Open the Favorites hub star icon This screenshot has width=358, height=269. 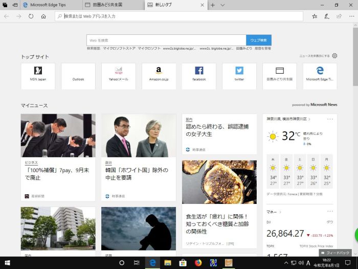315,16
